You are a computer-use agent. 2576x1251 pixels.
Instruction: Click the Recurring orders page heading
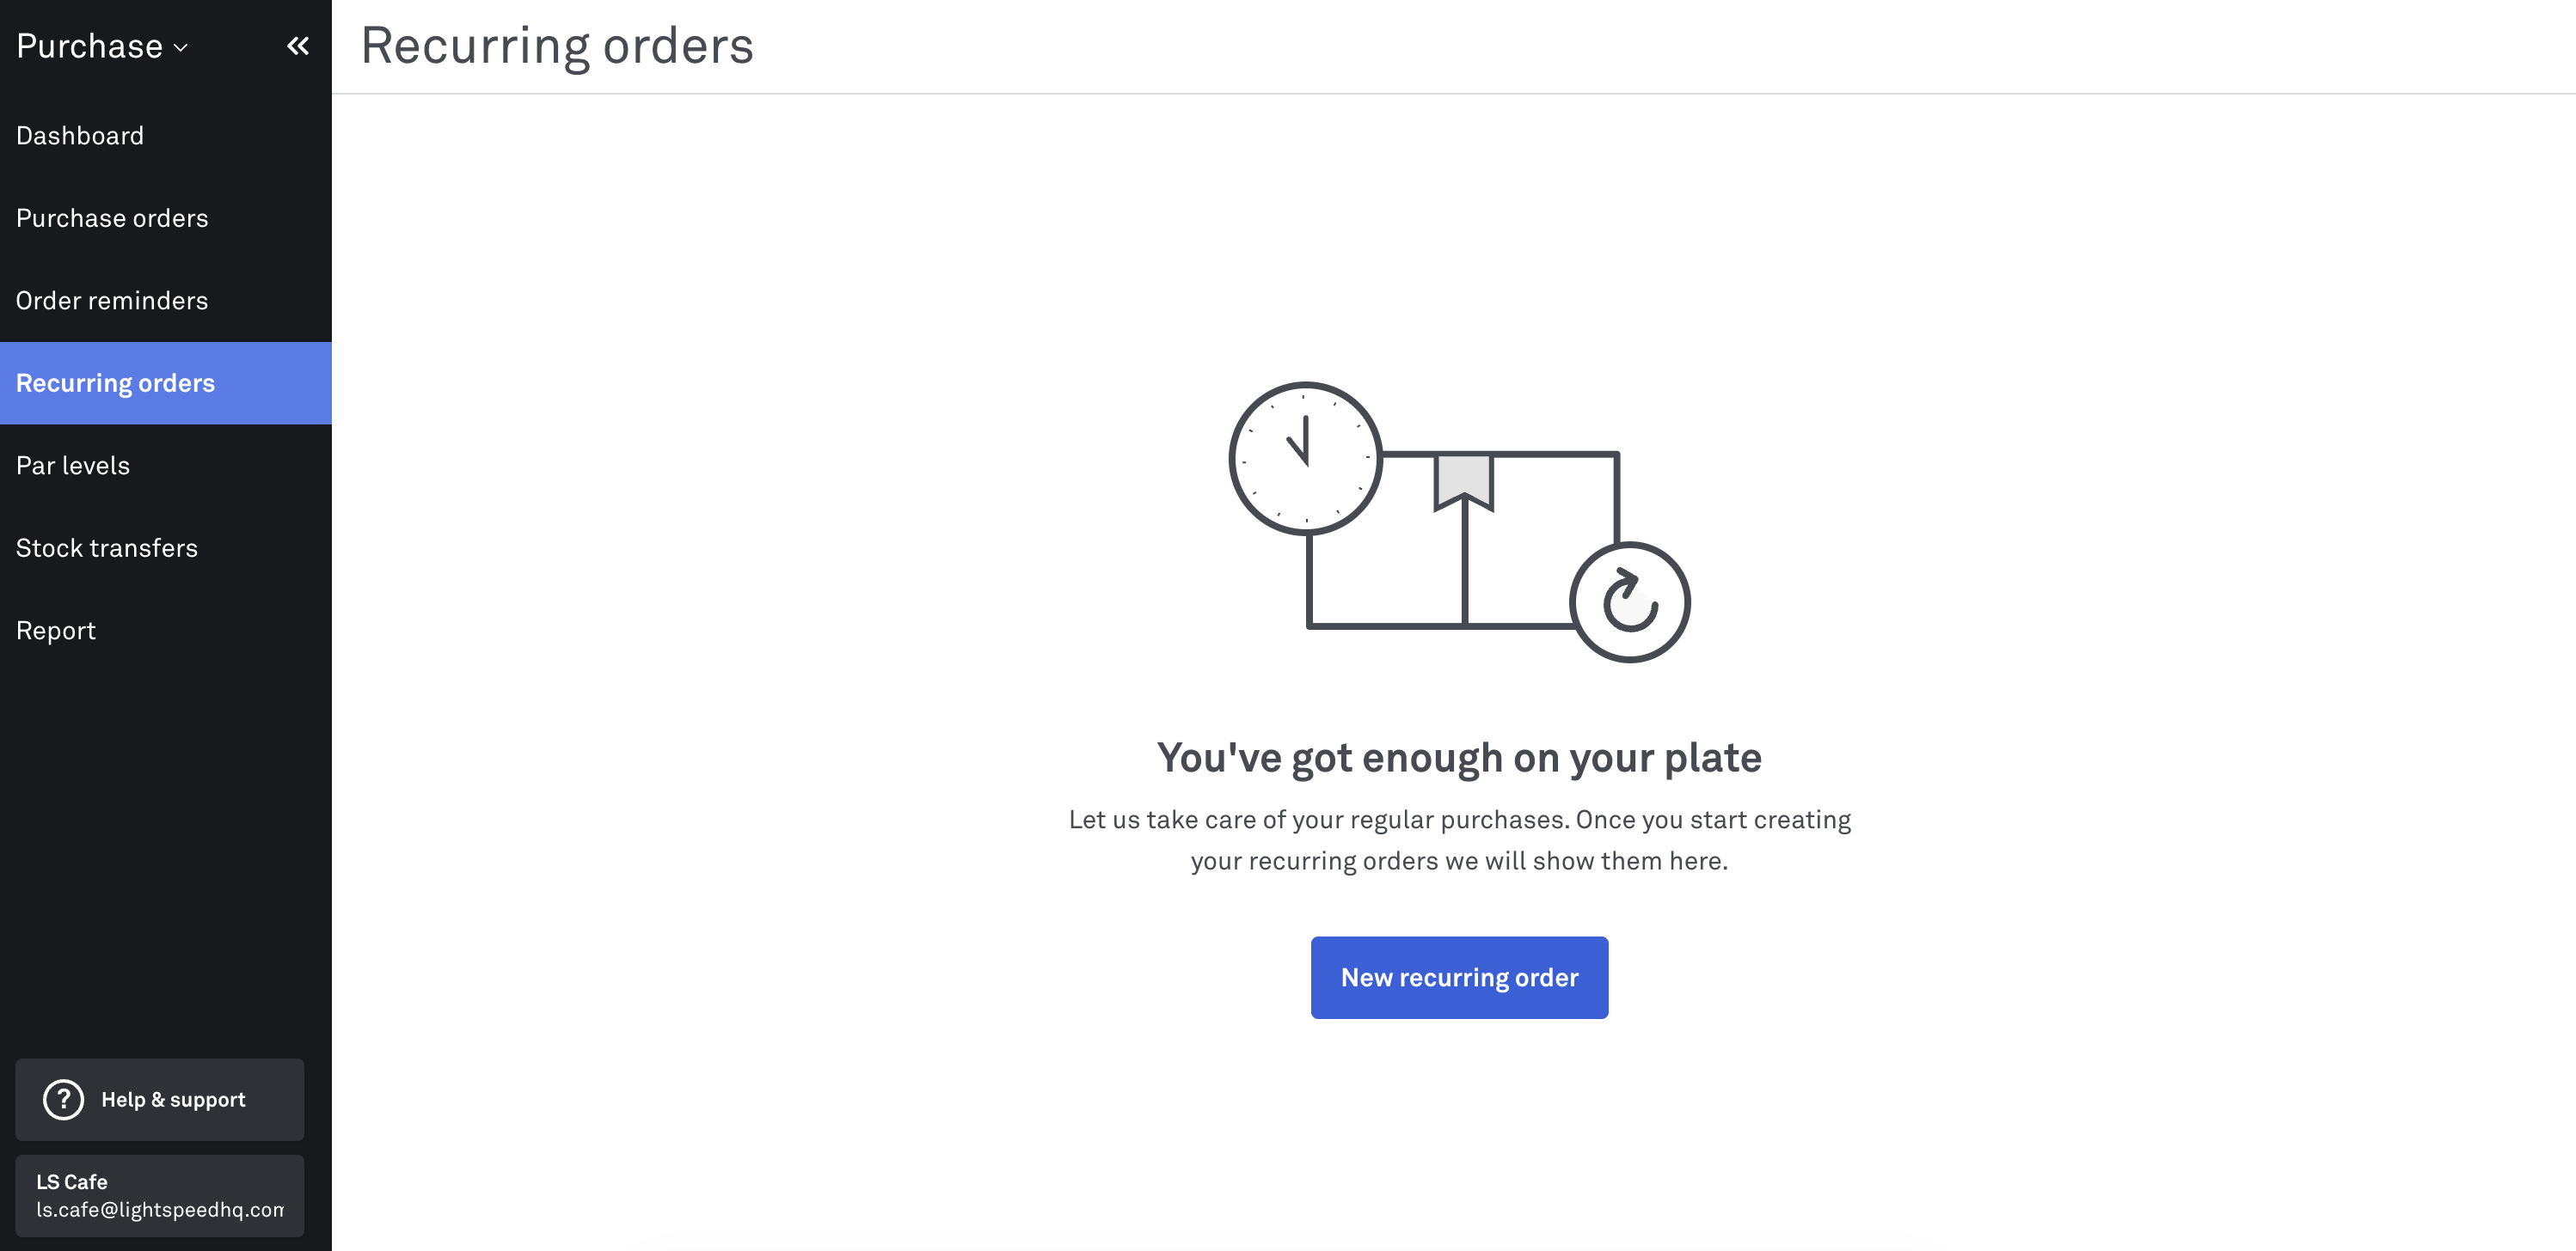coord(557,46)
